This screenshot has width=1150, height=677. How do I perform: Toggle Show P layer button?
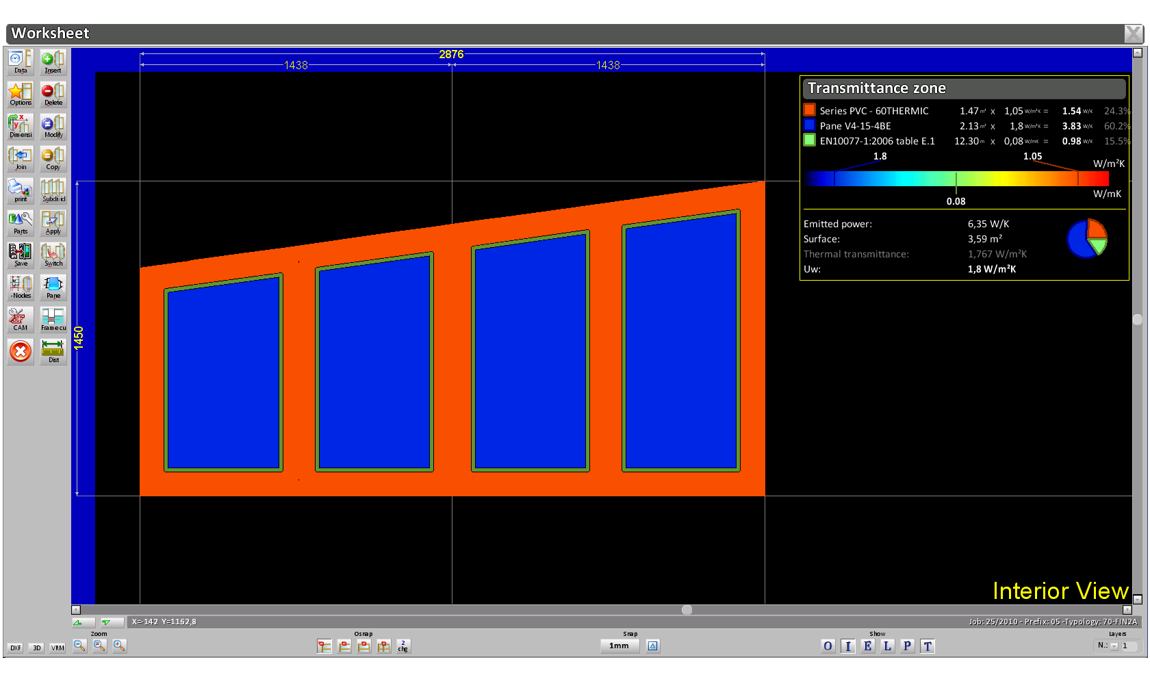907,646
